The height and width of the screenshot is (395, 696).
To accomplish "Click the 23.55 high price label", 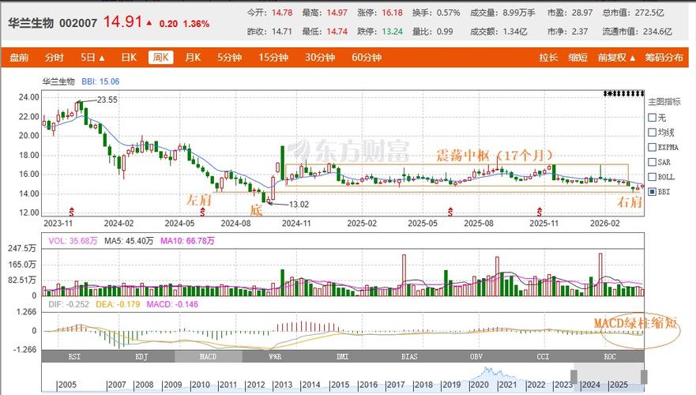I will [x=107, y=100].
